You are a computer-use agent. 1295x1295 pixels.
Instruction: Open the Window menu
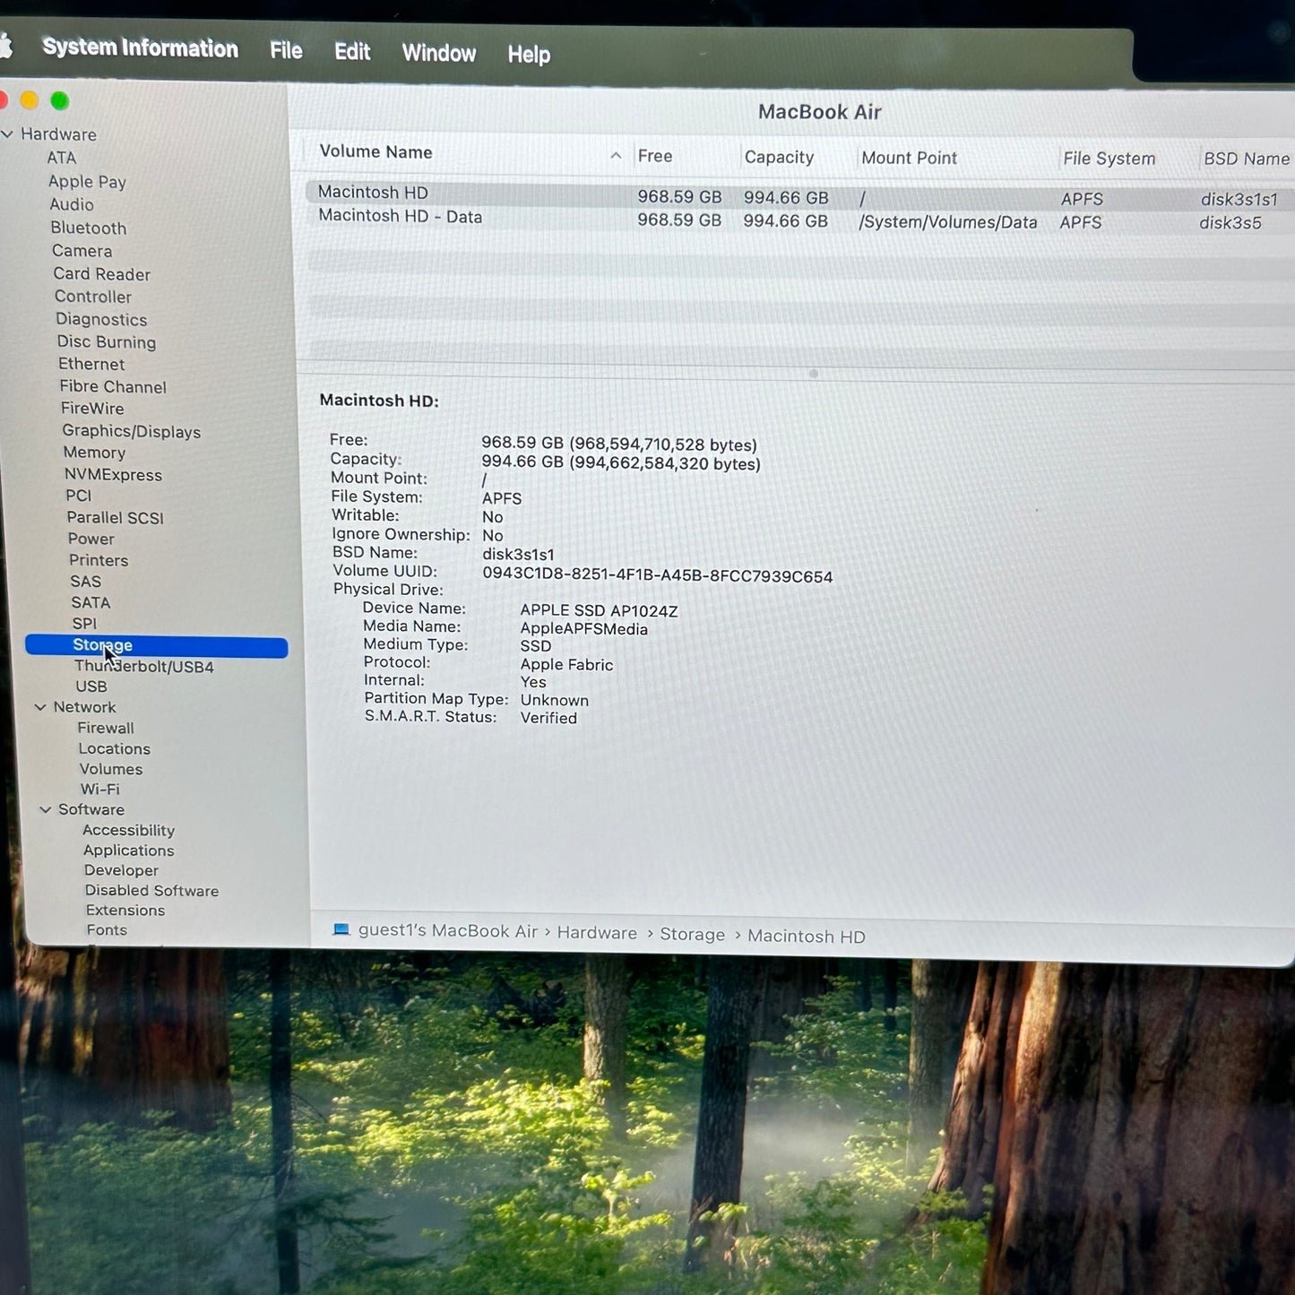coord(439,53)
